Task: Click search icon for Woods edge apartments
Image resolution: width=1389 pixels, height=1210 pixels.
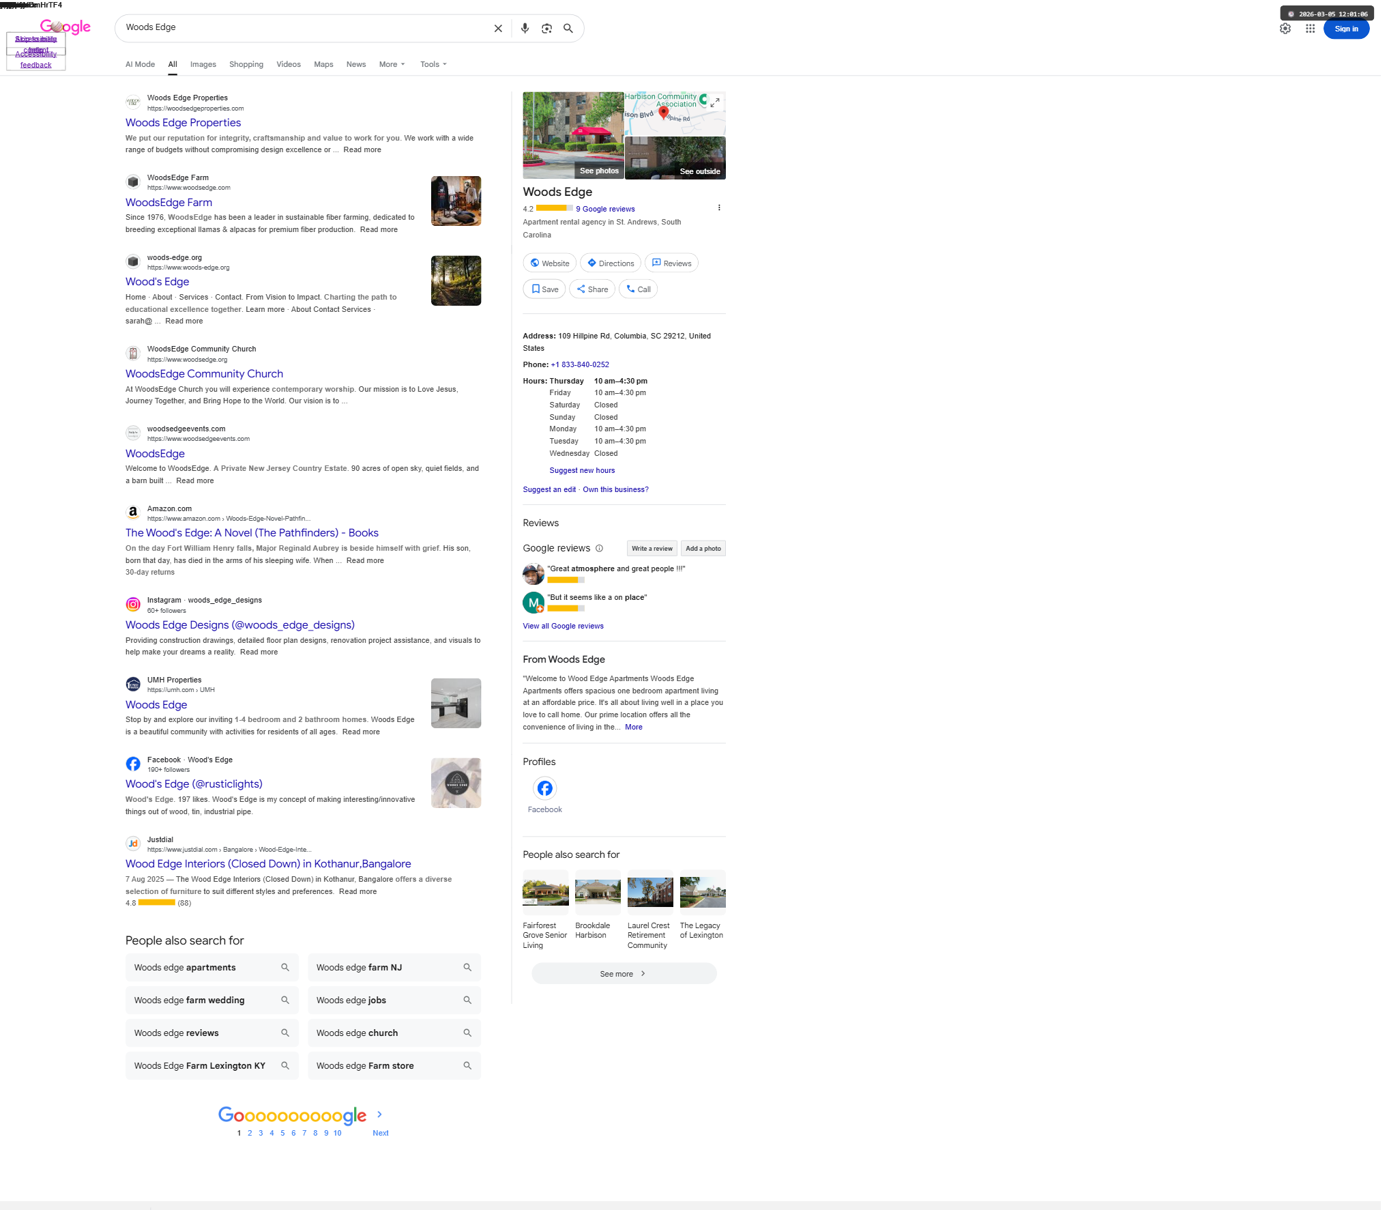Action: tap(285, 967)
